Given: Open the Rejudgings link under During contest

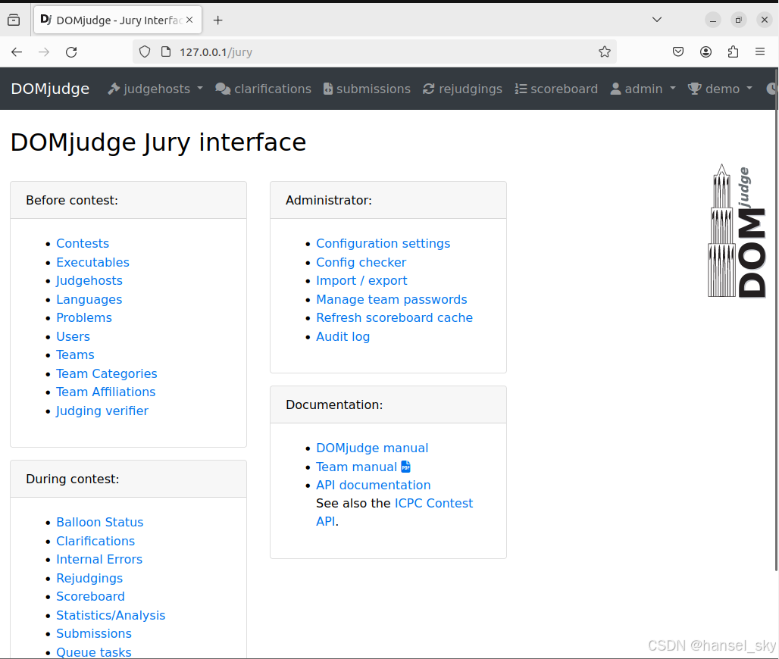Looking at the screenshot, I should [x=89, y=579].
